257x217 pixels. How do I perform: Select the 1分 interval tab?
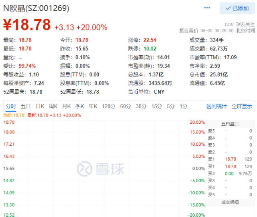[184, 106]
